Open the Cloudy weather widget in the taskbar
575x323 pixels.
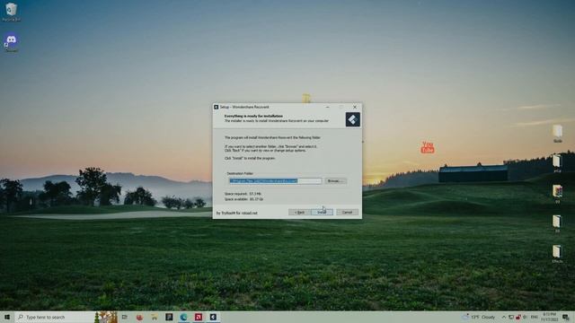coord(479,317)
